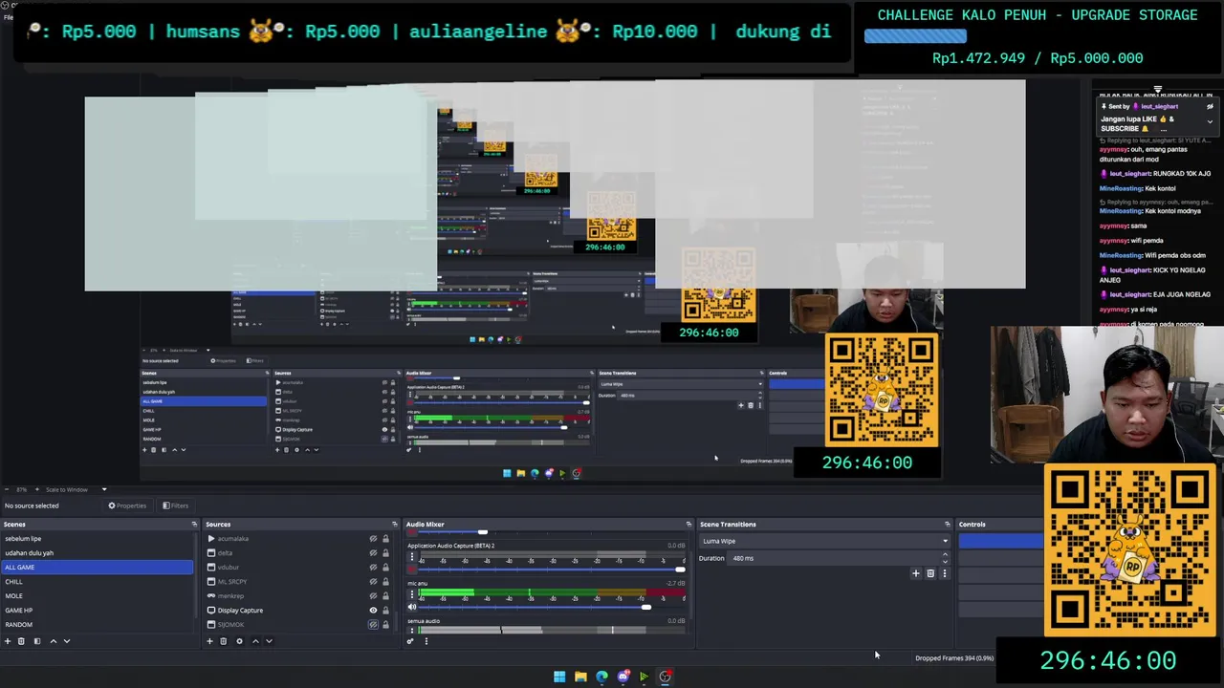Open the Windows Start menu
This screenshot has height=688, width=1224.
pyautogui.click(x=559, y=677)
